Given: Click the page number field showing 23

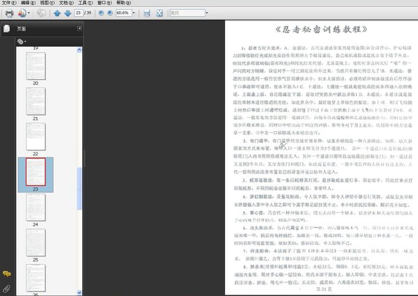Looking at the screenshot, I should 79,13.
